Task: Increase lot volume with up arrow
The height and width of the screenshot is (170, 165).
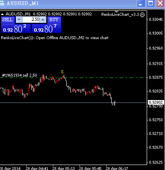Action: (x=43, y=20)
